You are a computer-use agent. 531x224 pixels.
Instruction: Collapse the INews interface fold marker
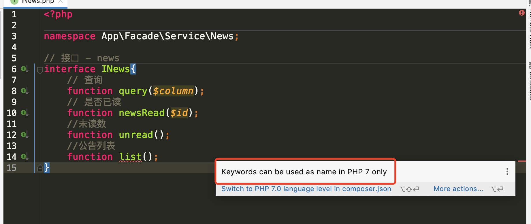pyautogui.click(x=40, y=70)
